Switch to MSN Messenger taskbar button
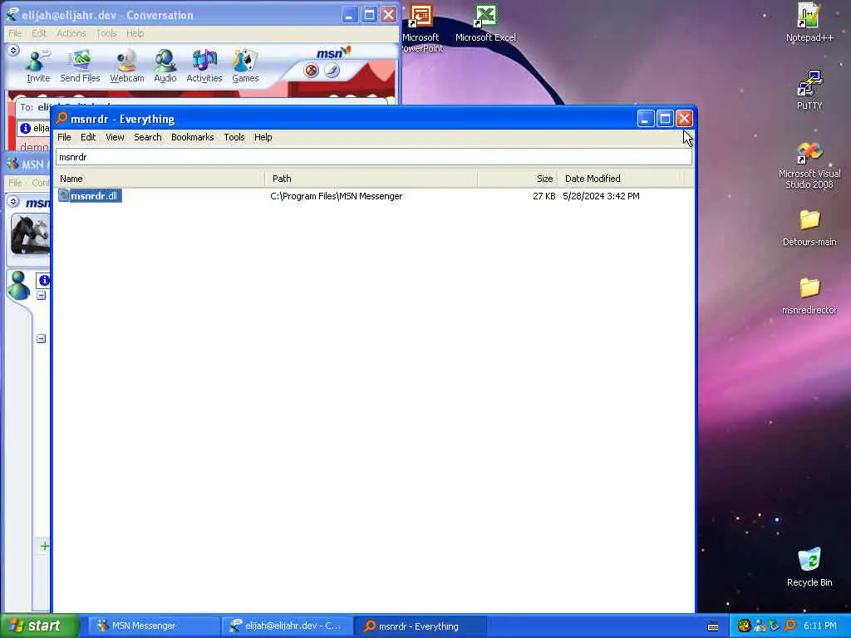This screenshot has height=638, width=851. tap(153, 626)
